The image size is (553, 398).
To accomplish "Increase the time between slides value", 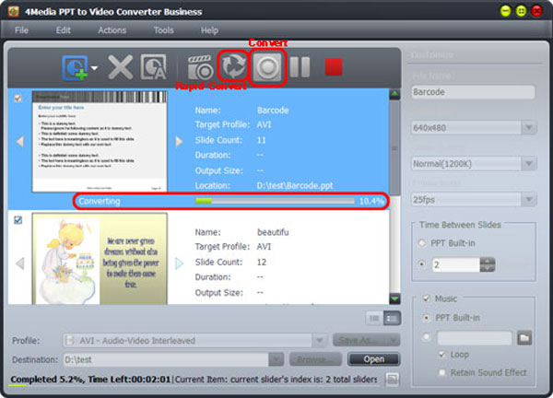I will point(488,261).
